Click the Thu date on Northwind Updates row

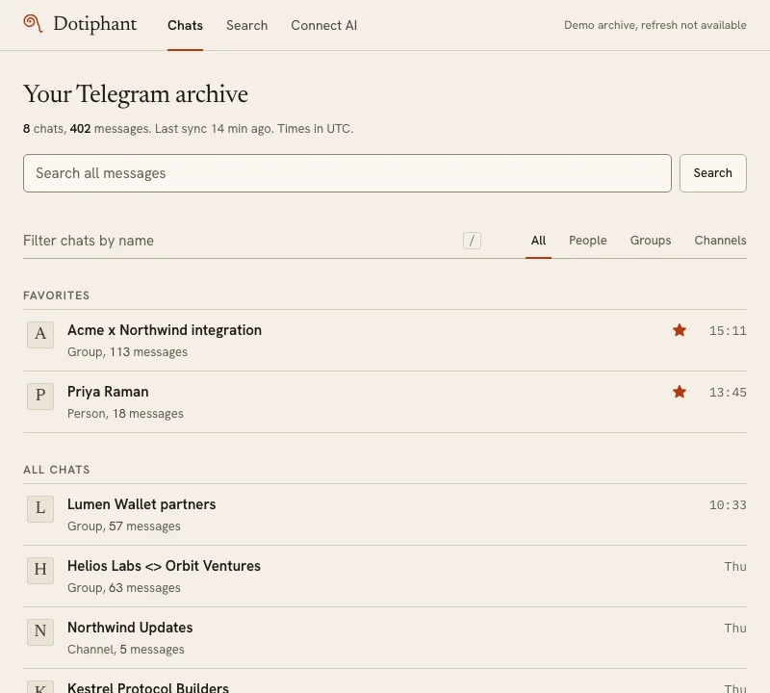point(735,629)
